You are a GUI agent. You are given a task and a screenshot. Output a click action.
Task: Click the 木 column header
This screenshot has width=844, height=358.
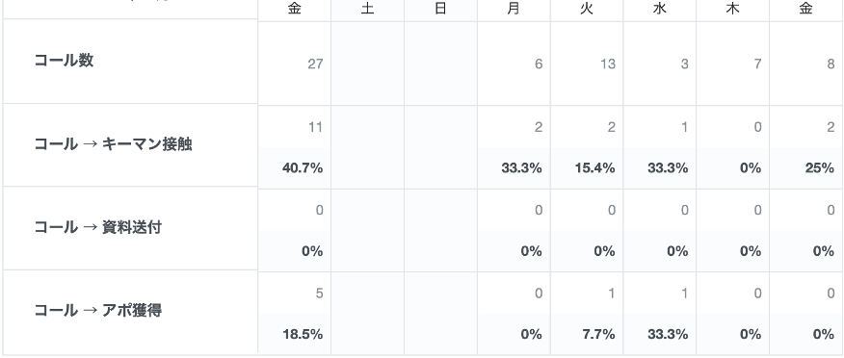(732, 9)
